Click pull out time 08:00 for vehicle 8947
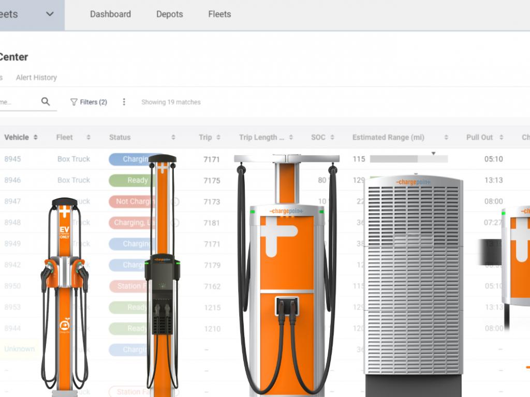530x397 pixels. tap(493, 202)
